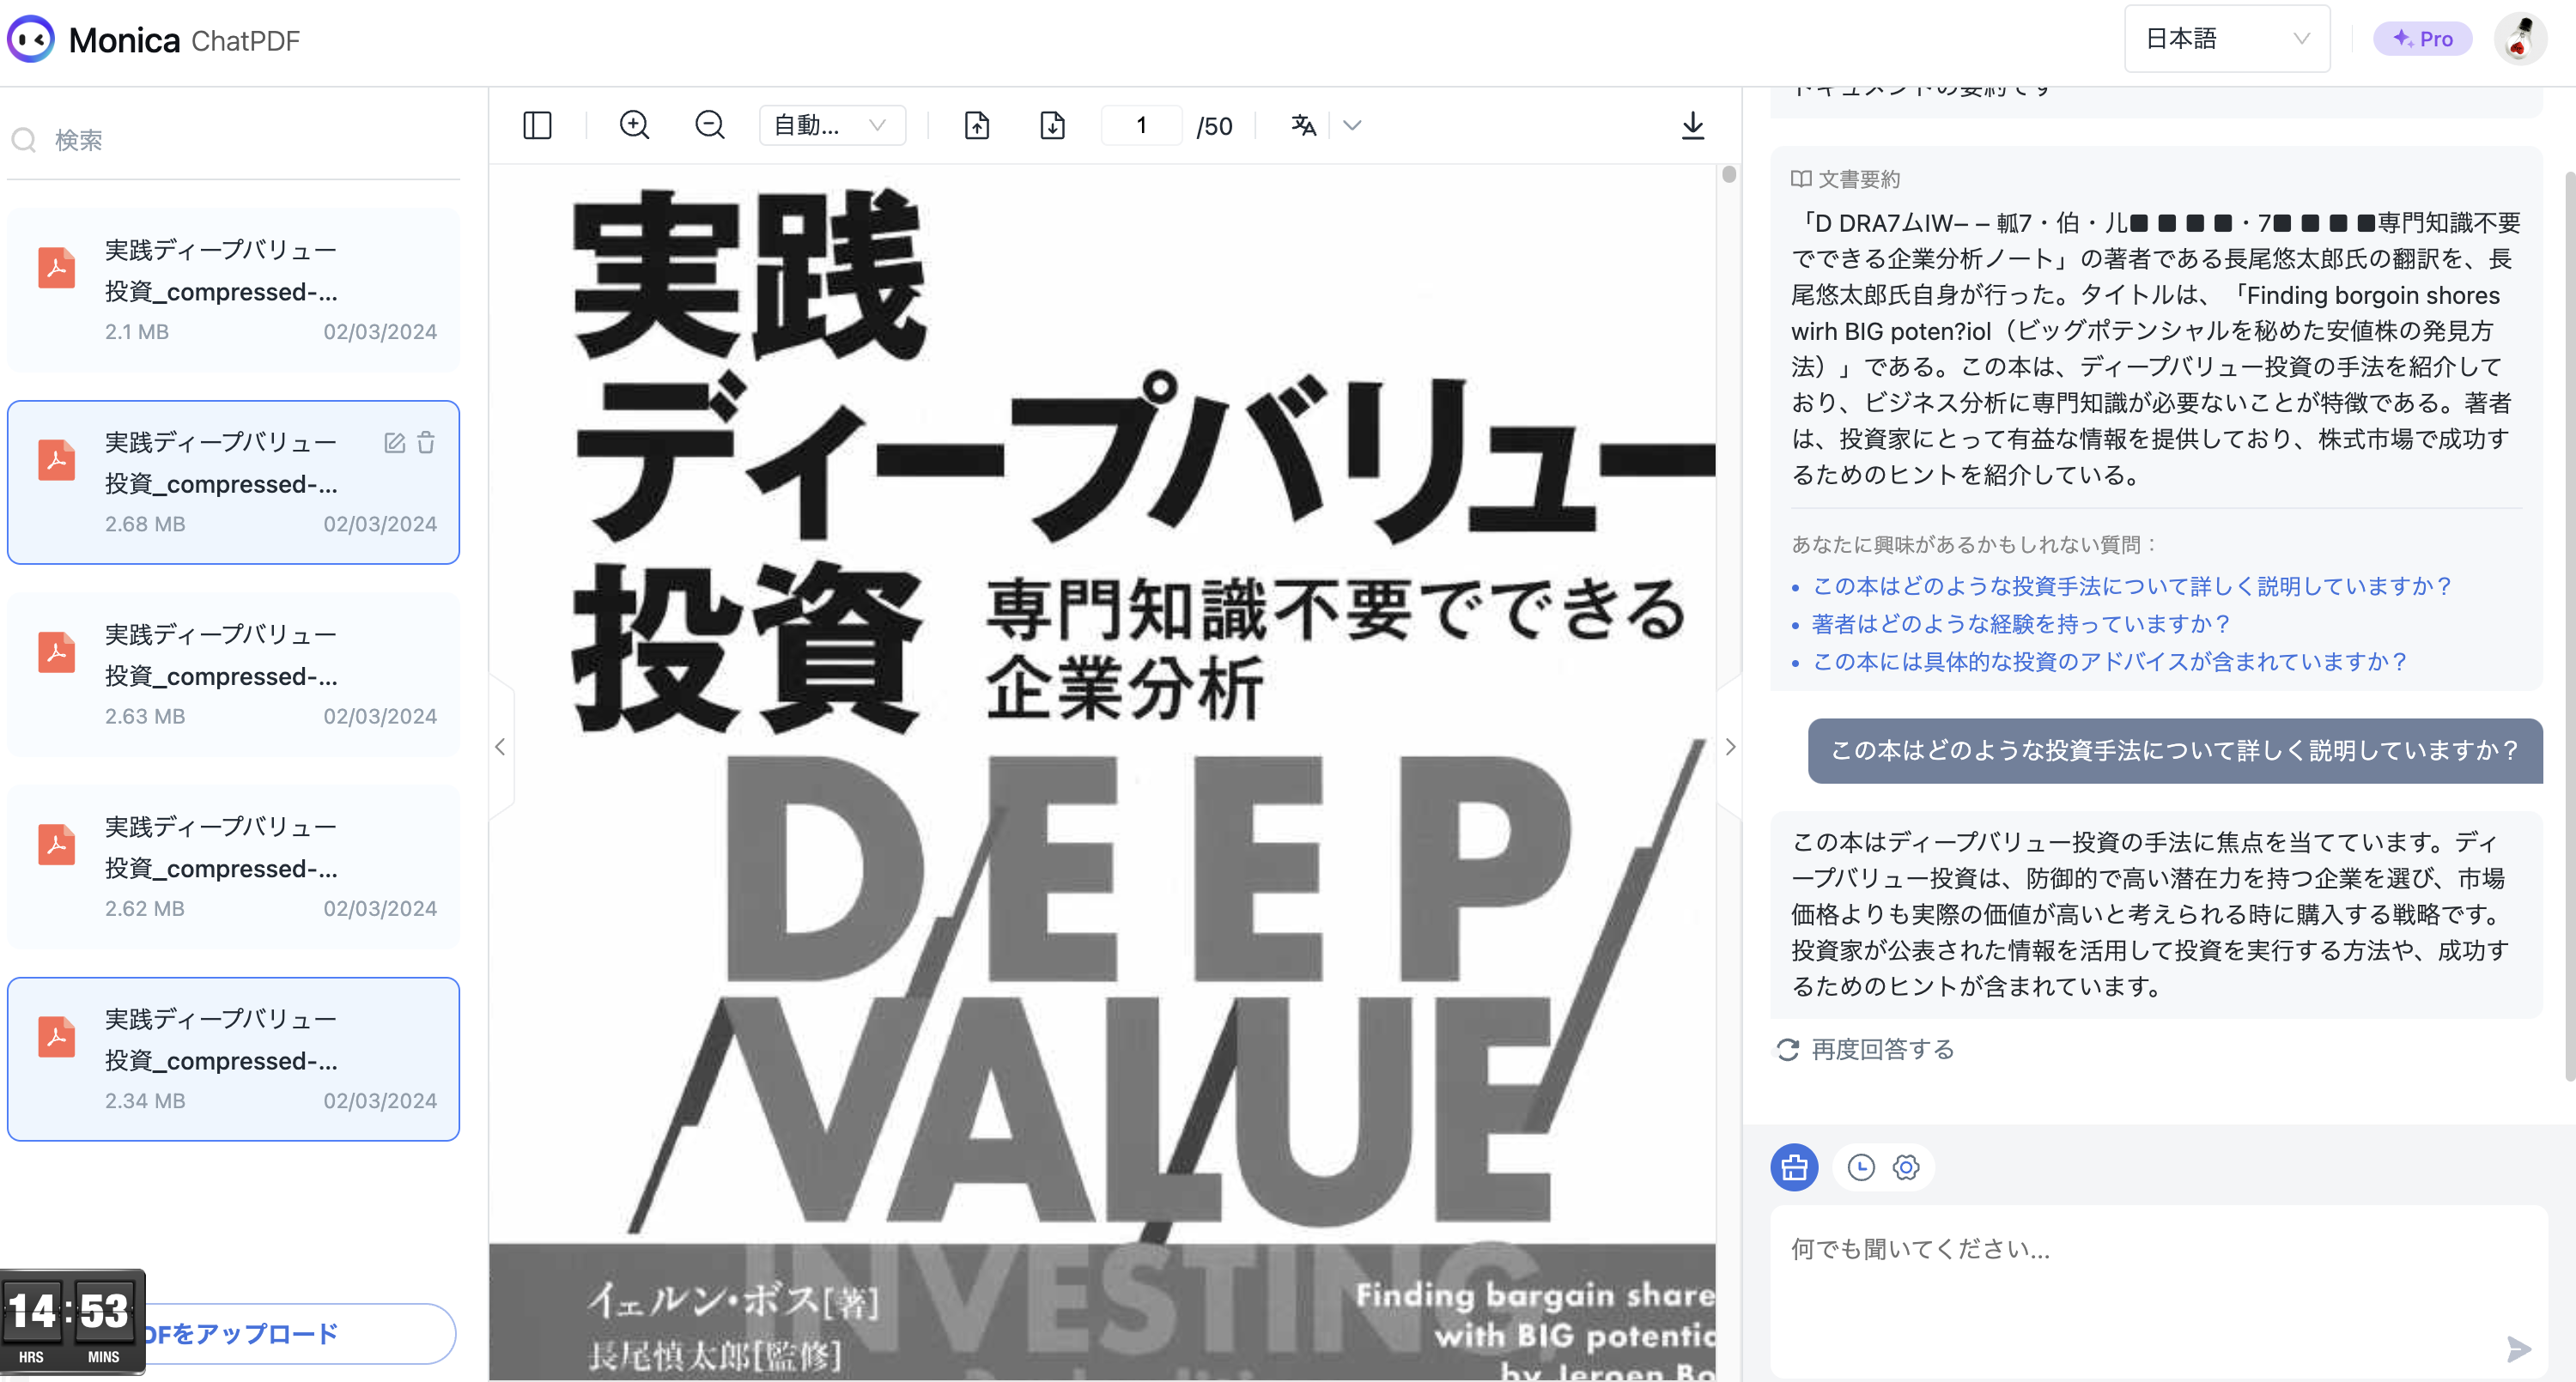Expand the translate options chevron
The image size is (2576, 1382).
(1352, 125)
